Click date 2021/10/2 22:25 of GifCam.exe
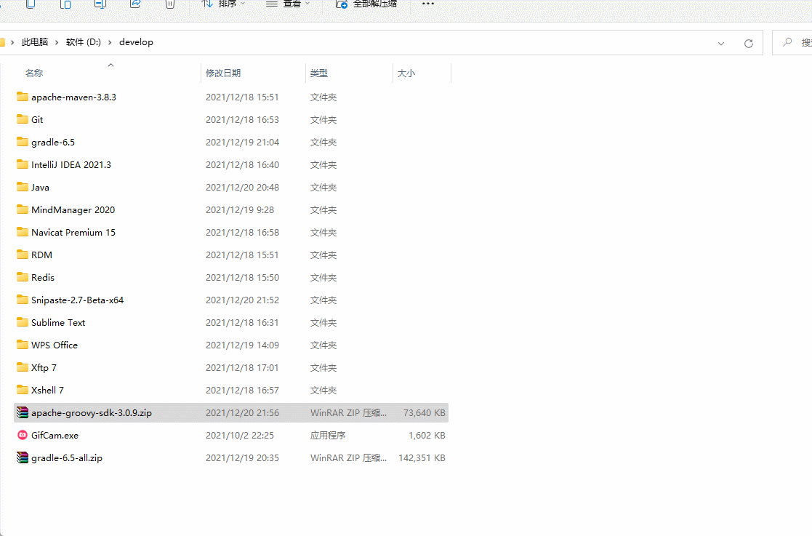The image size is (812, 536). click(x=240, y=436)
